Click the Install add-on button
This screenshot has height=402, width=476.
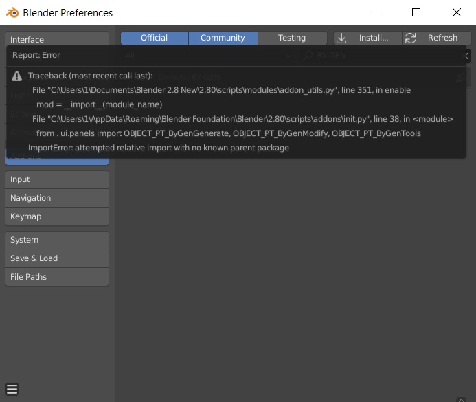point(367,38)
